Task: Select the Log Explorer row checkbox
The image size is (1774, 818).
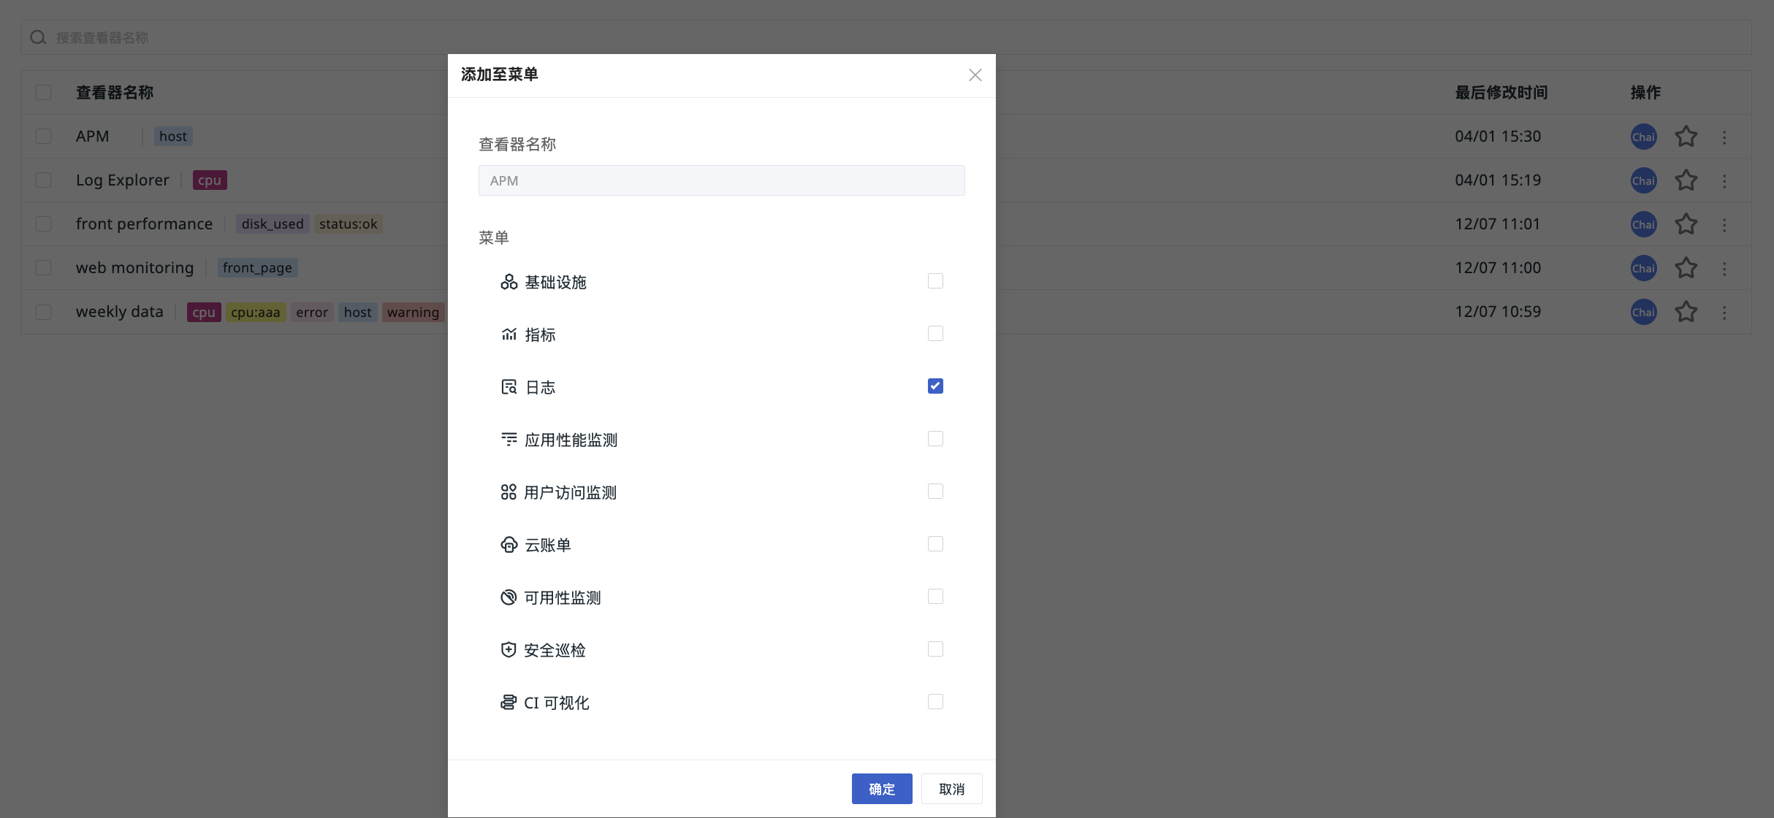Action: [x=44, y=180]
